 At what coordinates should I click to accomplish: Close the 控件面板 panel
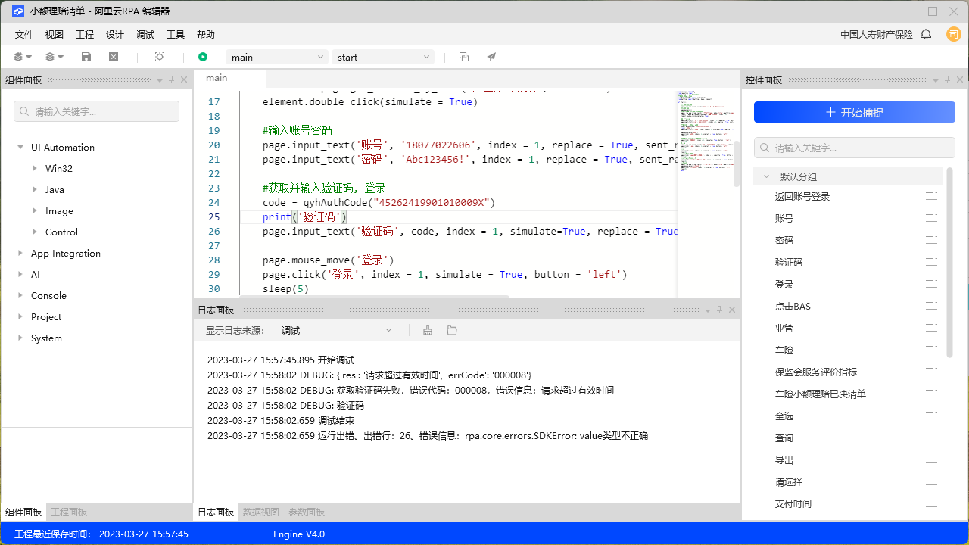pos(959,79)
